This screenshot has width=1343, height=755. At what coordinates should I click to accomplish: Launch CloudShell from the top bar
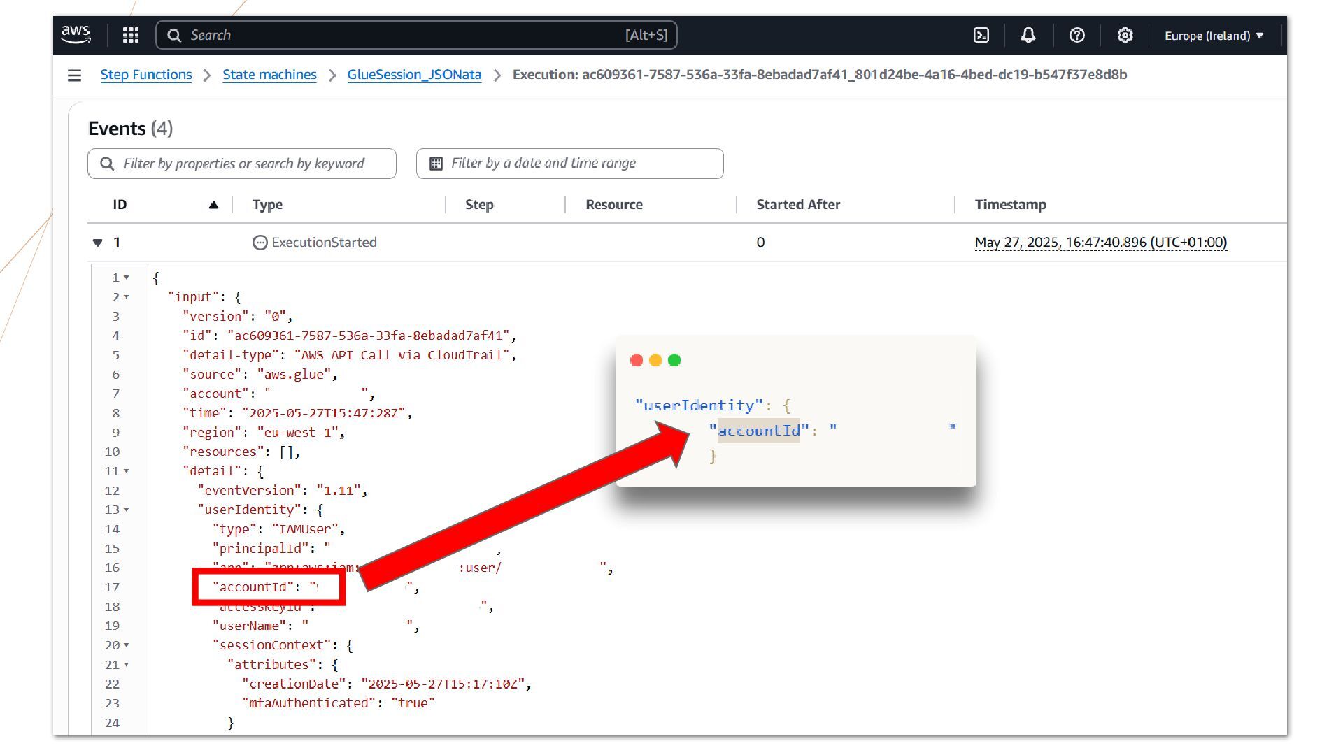[x=981, y=35]
